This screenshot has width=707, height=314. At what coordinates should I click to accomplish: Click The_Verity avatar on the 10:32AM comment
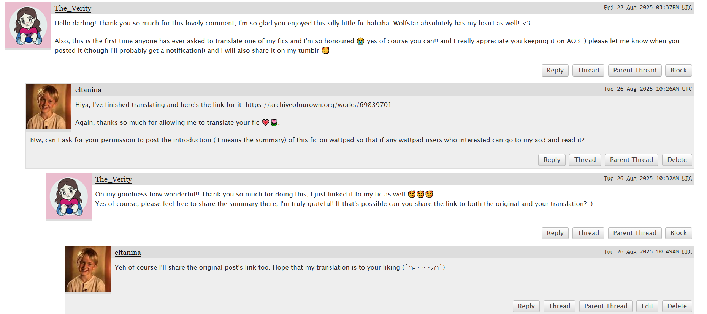[x=69, y=196]
